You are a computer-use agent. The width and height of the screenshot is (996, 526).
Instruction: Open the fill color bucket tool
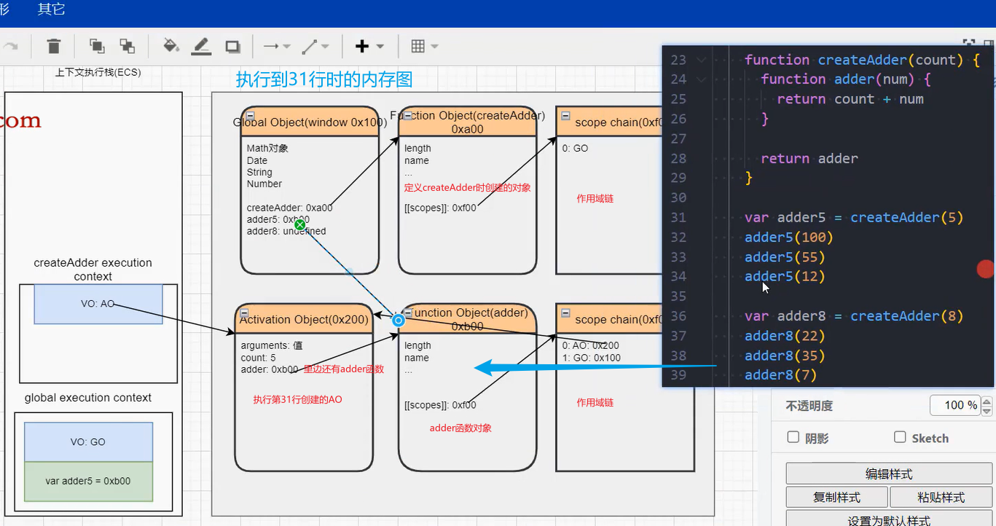click(170, 46)
